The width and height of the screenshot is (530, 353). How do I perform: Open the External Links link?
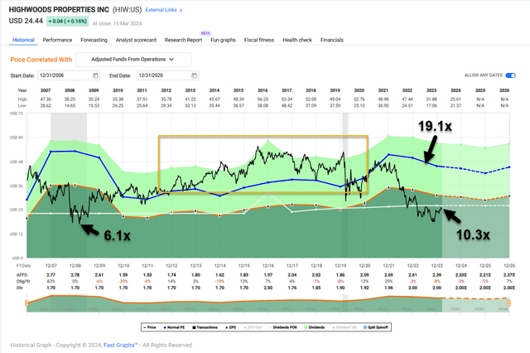click(161, 10)
